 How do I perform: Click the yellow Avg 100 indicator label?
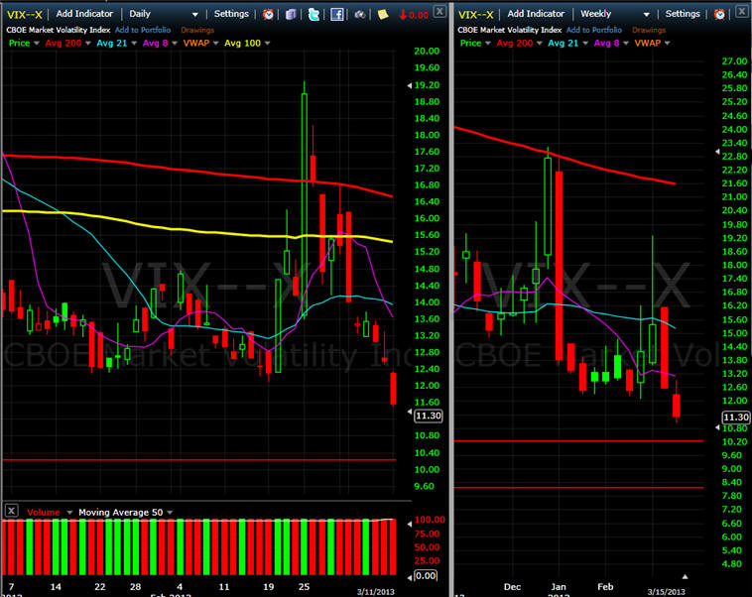[x=244, y=44]
